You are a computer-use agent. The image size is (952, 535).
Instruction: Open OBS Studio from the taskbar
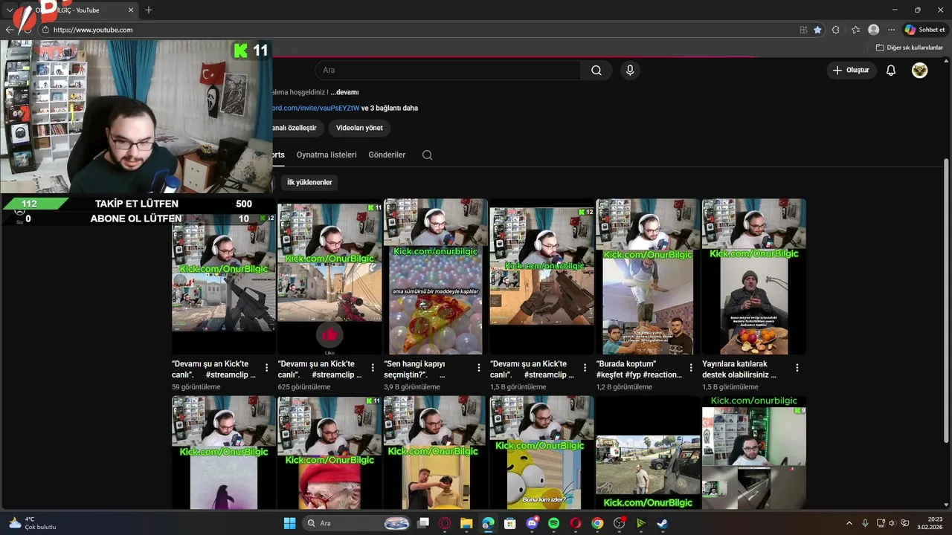coord(619,523)
